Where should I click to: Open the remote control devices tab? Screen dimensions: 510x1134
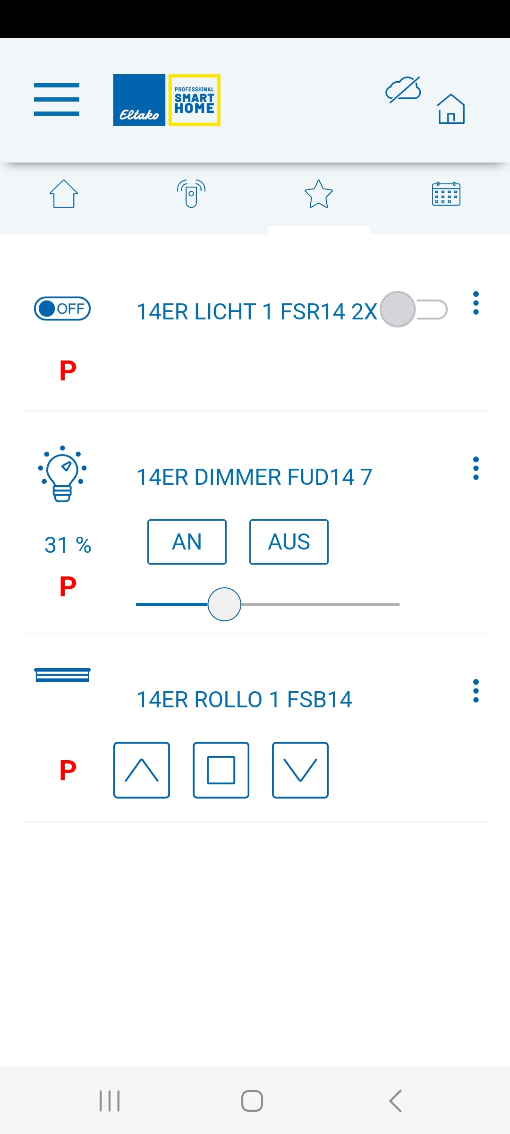point(191,194)
